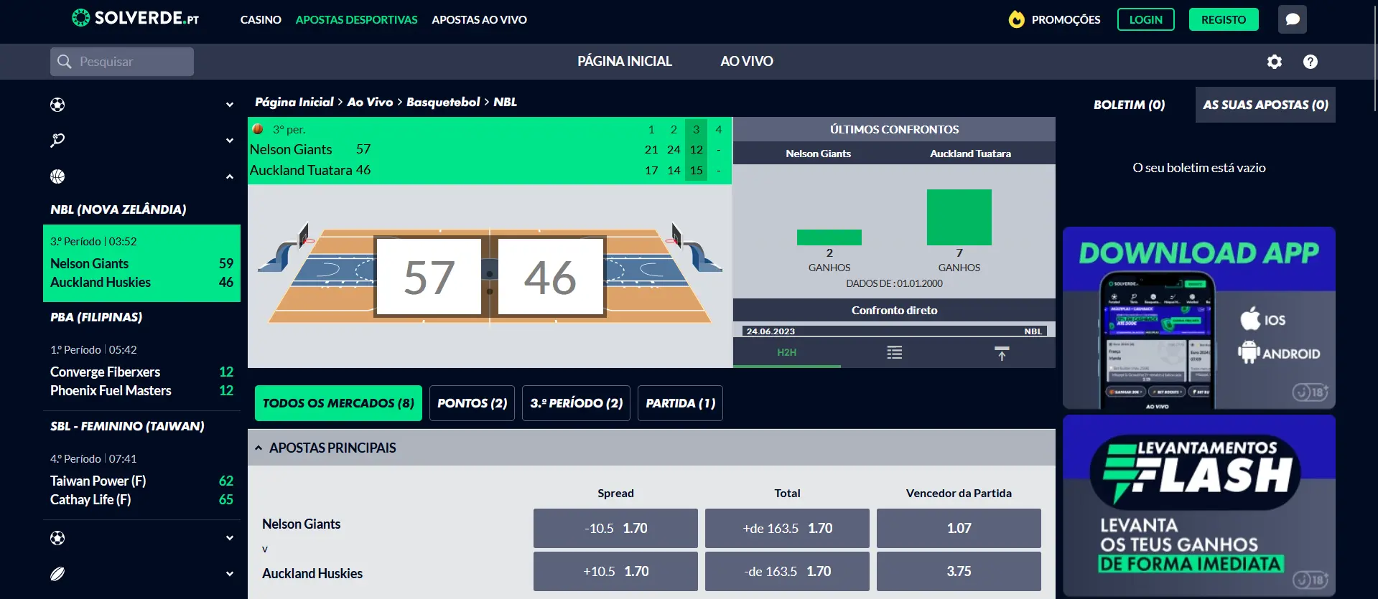Click the Download App banner
Image resolution: width=1378 pixels, height=599 pixels.
(x=1199, y=318)
